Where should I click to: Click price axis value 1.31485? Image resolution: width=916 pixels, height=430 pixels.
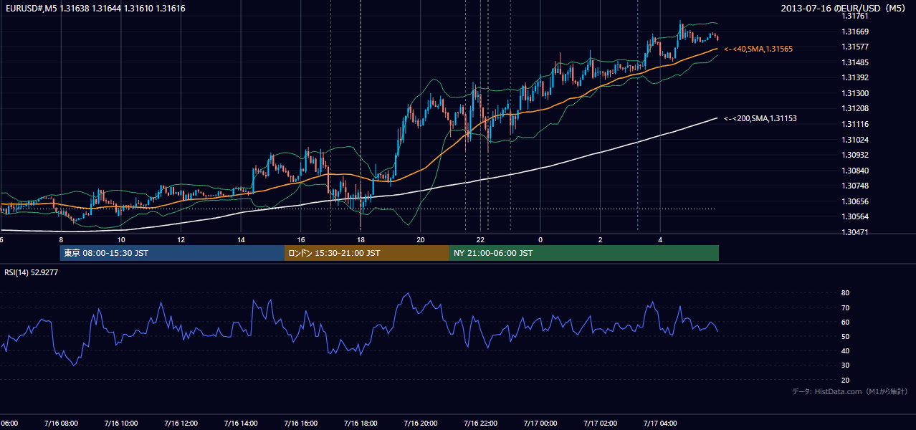point(855,62)
